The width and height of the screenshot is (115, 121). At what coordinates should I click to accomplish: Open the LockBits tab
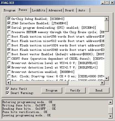click(39, 10)
